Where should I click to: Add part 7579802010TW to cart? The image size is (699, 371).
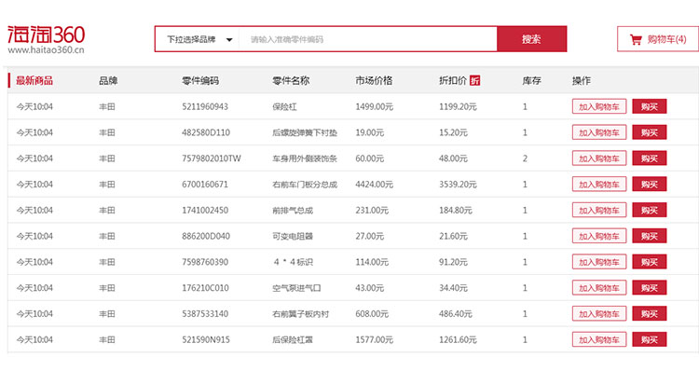point(599,158)
